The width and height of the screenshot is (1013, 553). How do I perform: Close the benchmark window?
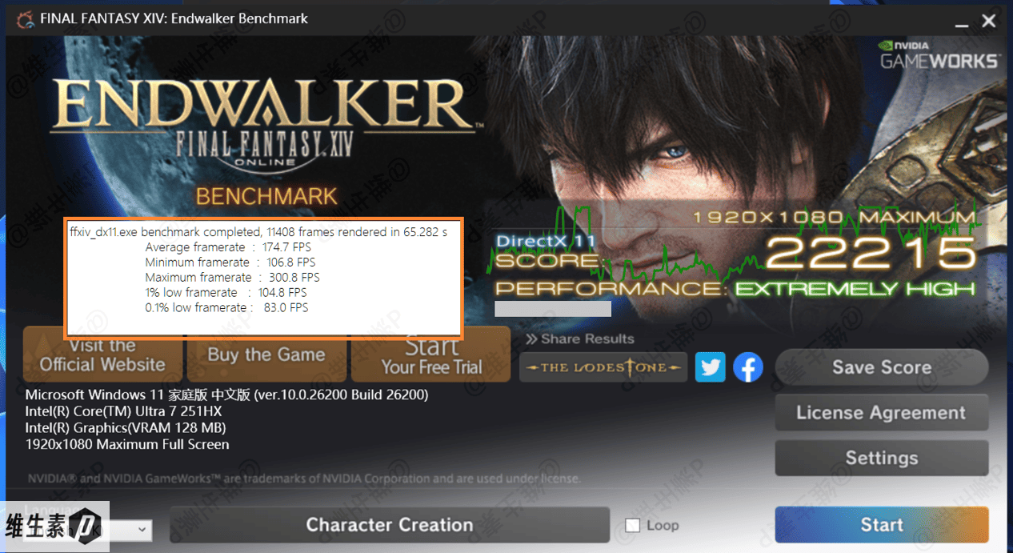click(989, 21)
